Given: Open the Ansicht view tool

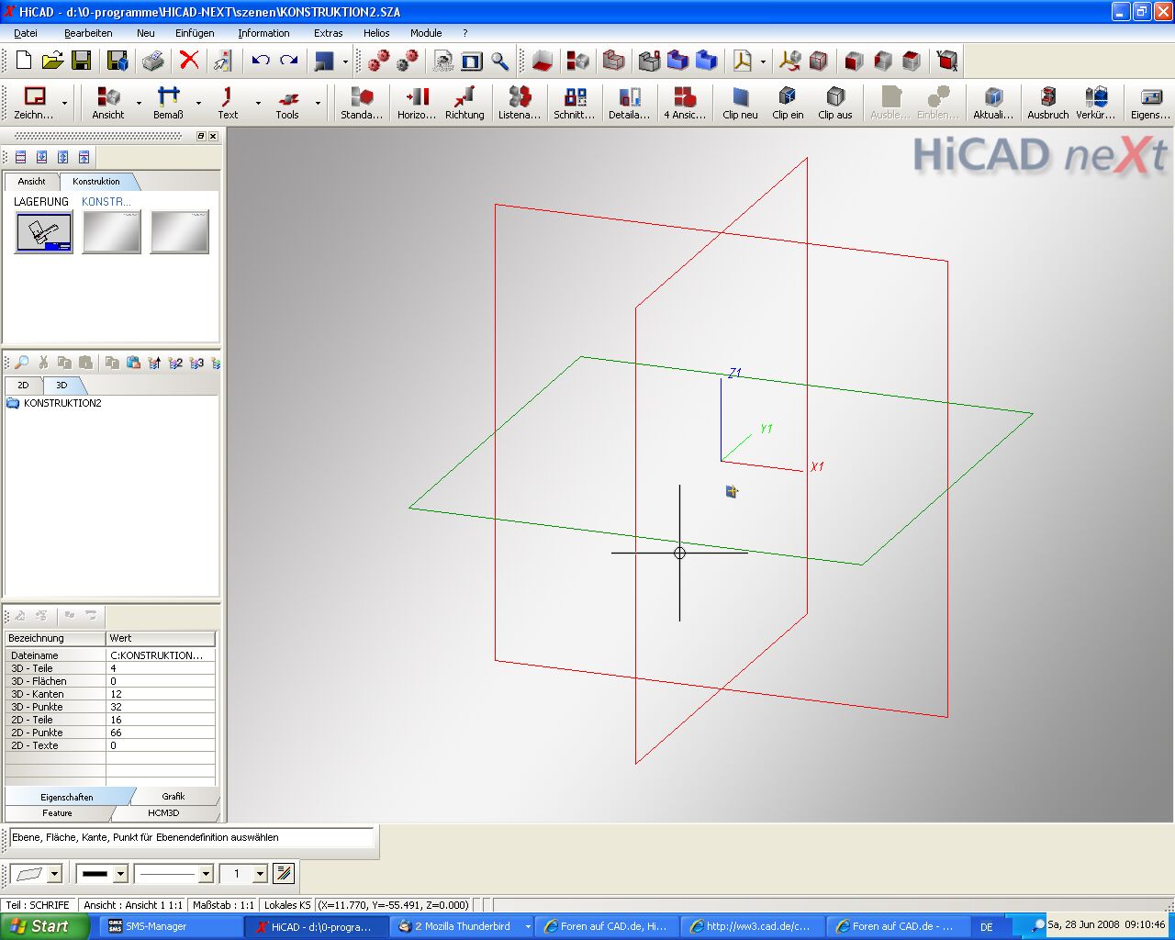Looking at the screenshot, I should 108,103.
